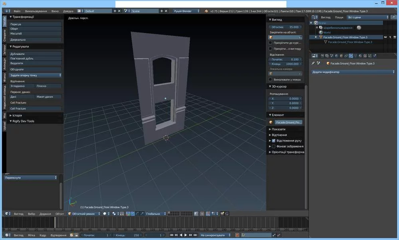399x240 pixels.
Task: Open the 'Вимальовування' menu in top bar
Action: [36, 11]
